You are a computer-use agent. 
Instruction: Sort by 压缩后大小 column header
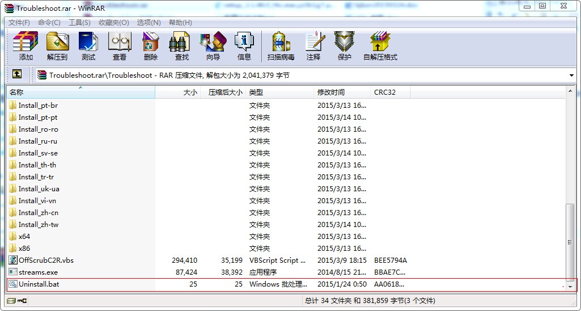click(x=223, y=92)
